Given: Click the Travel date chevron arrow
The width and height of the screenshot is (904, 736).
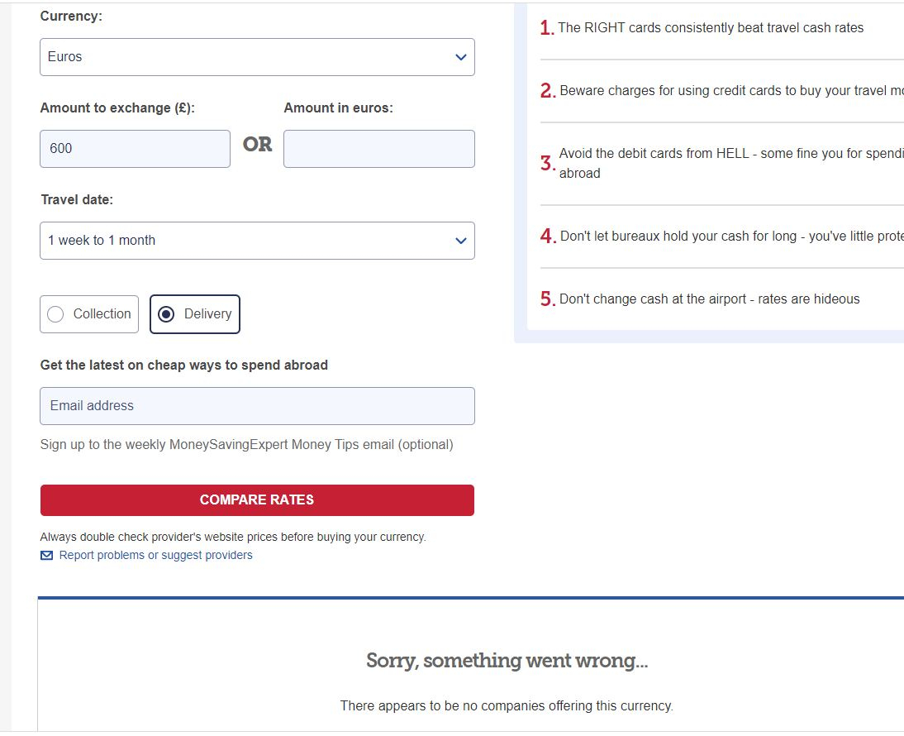Looking at the screenshot, I should 460,241.
